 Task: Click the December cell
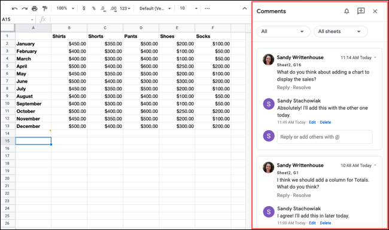click(34, 126)
